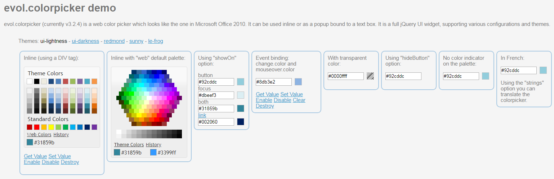Open picker via dark teal swatch beside #31859b field
The height and width of the screenshot is (179, 554).
coord(241,108)
